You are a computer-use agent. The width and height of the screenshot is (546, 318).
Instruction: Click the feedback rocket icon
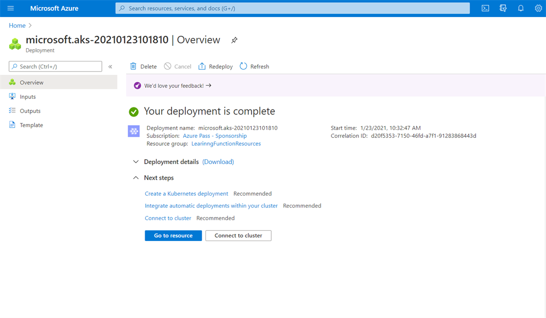pyautogui.click(x=137, y=86)
